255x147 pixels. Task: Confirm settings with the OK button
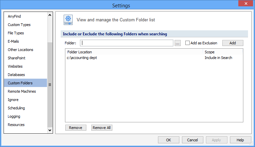click(x=168, y=140)
